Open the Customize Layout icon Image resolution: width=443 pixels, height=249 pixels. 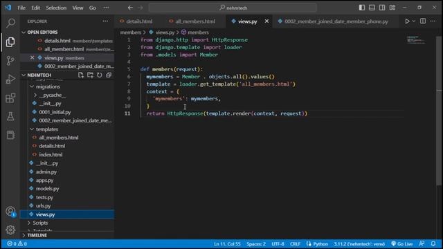(392, 8)
